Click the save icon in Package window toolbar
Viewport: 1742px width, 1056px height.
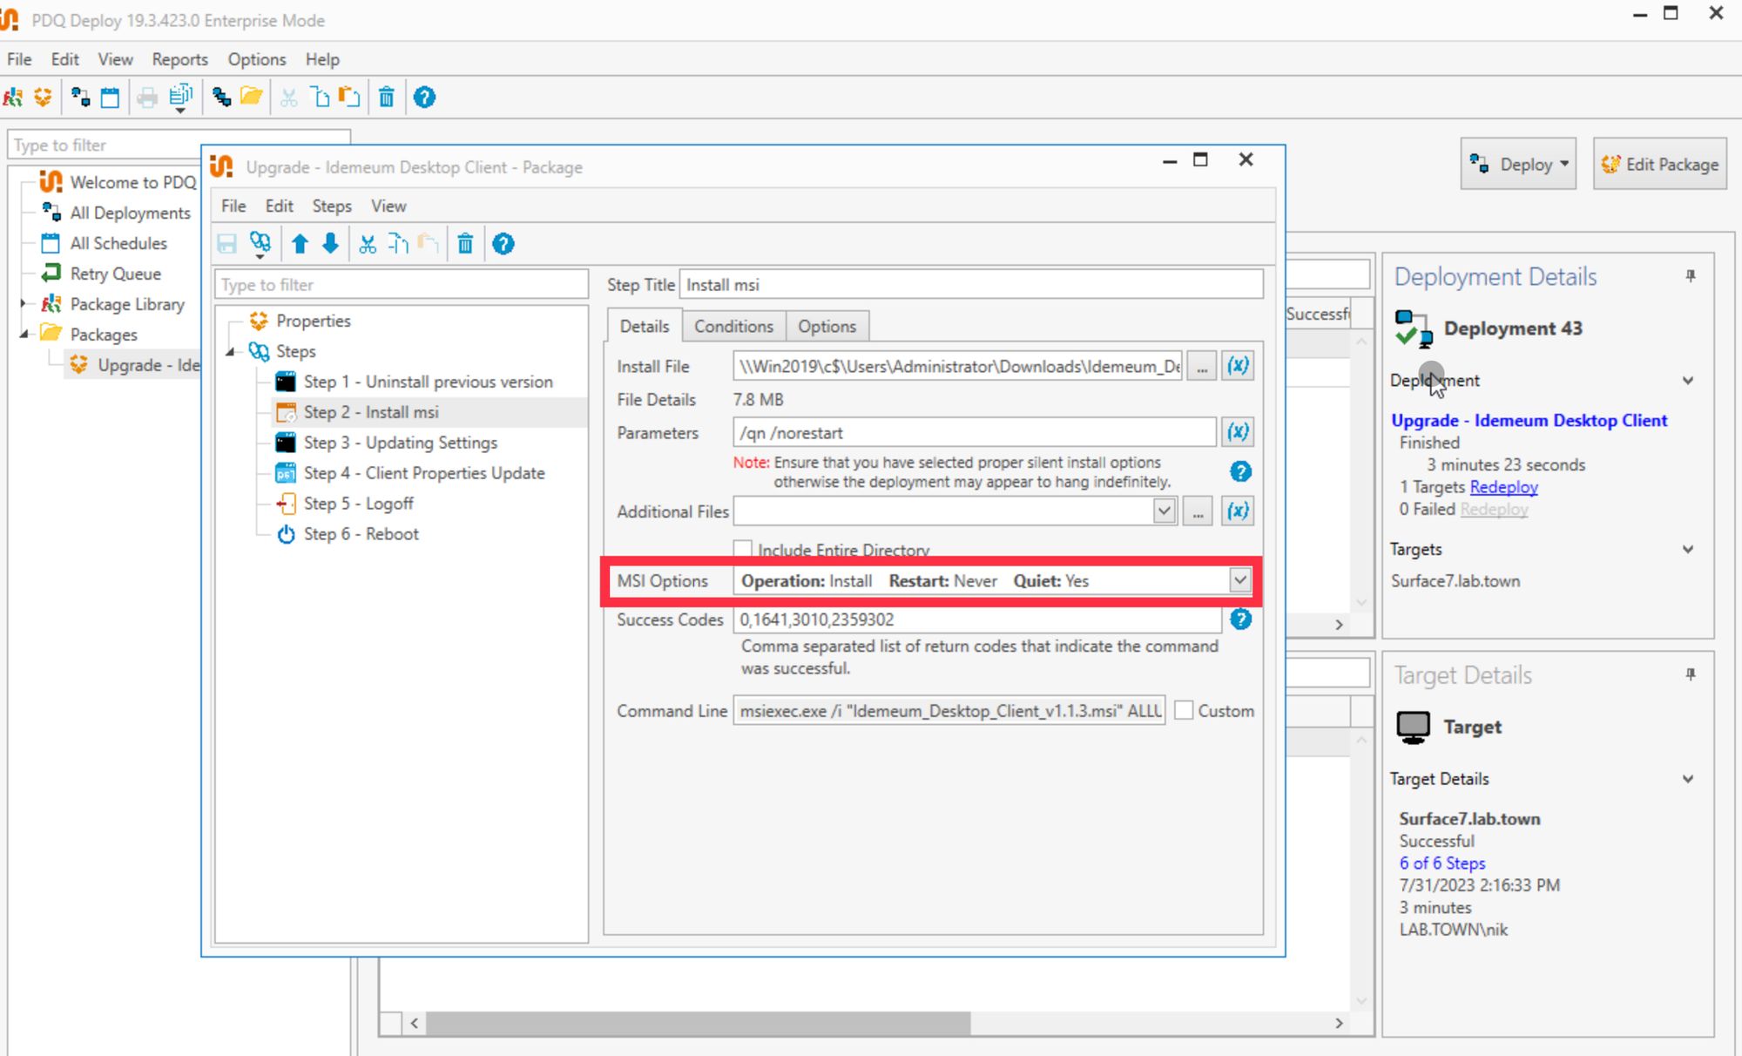[227, 244]
